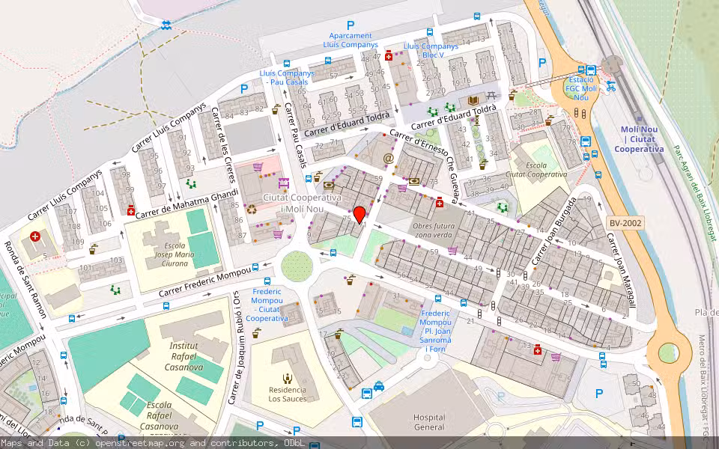This screenshot has width=719, height=449.
Task: Click the drinking water tap icon near the bus stop
Action: click(318, 177)
